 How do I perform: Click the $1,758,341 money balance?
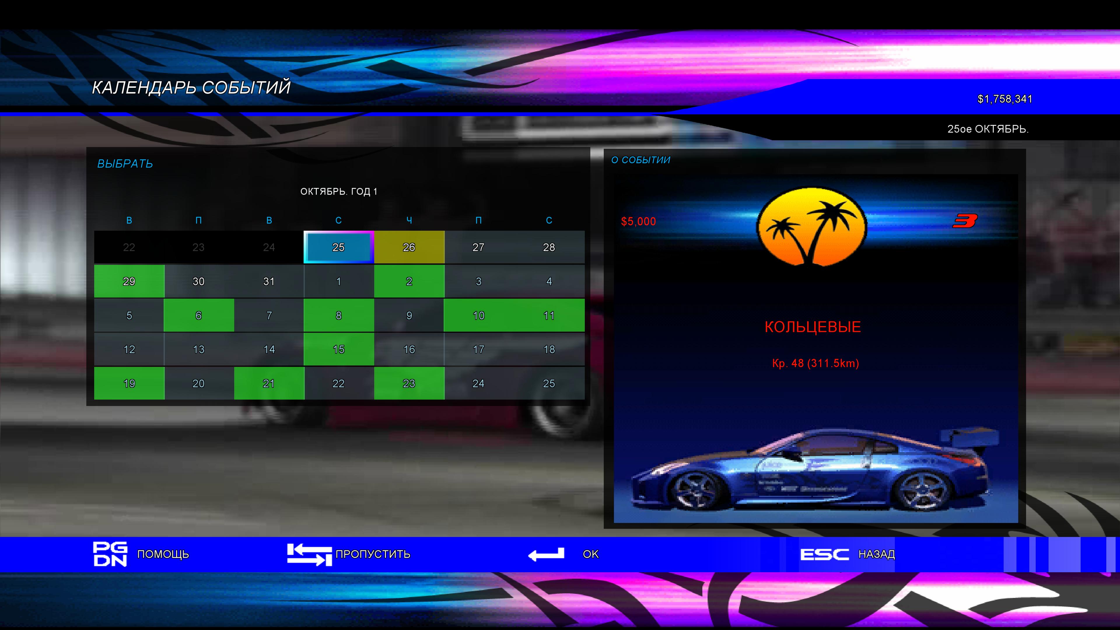(1005, 99)
